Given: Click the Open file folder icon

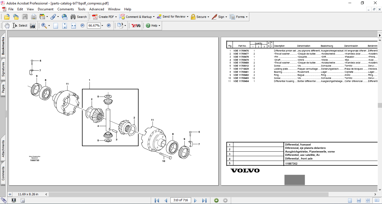Looking at the screenshot, I should click(7, 17).
